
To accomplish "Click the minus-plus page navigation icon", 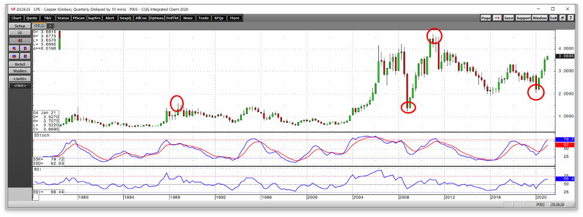I will tap(497, 18).
